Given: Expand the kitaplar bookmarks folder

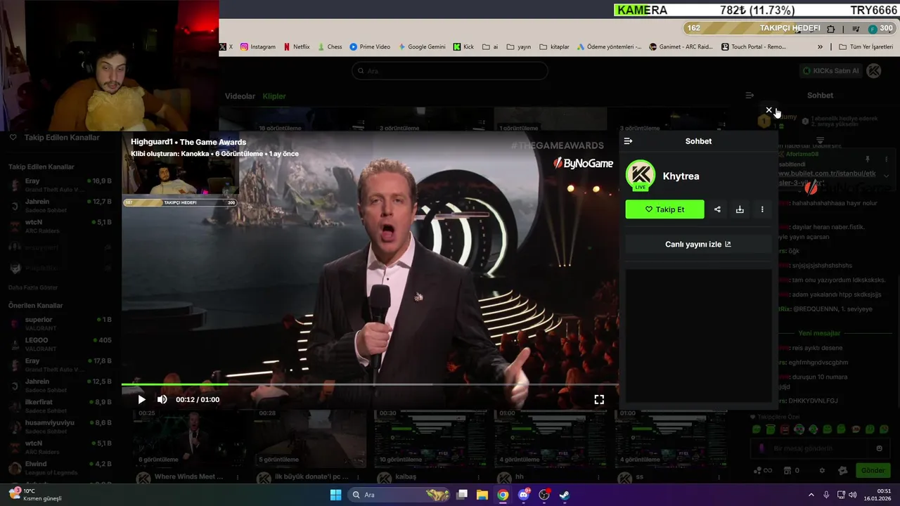Looking at the screenshot, I should point(554,47).
